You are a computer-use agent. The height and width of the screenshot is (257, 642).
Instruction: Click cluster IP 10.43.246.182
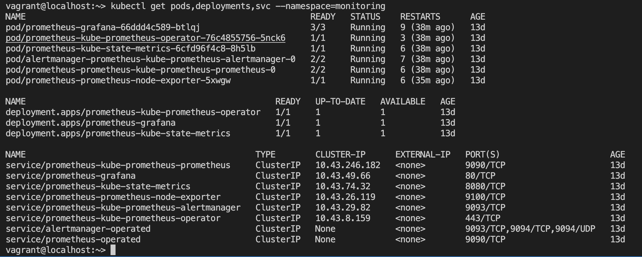[348, 165]
